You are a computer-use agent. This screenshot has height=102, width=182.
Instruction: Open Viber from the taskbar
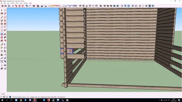click(30, 100)
